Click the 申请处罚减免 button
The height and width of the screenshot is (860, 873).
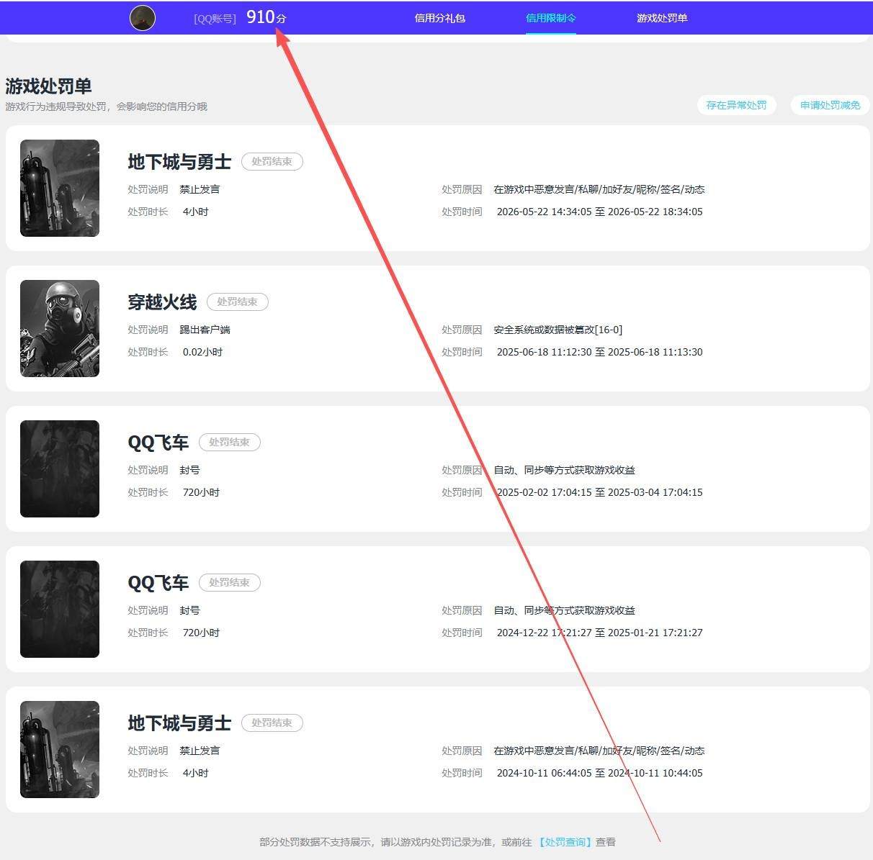click(831, 105)
